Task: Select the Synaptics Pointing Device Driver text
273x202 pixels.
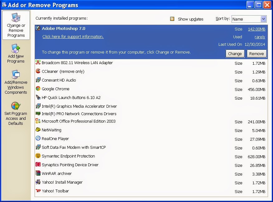Action: (x=70, y=165)
